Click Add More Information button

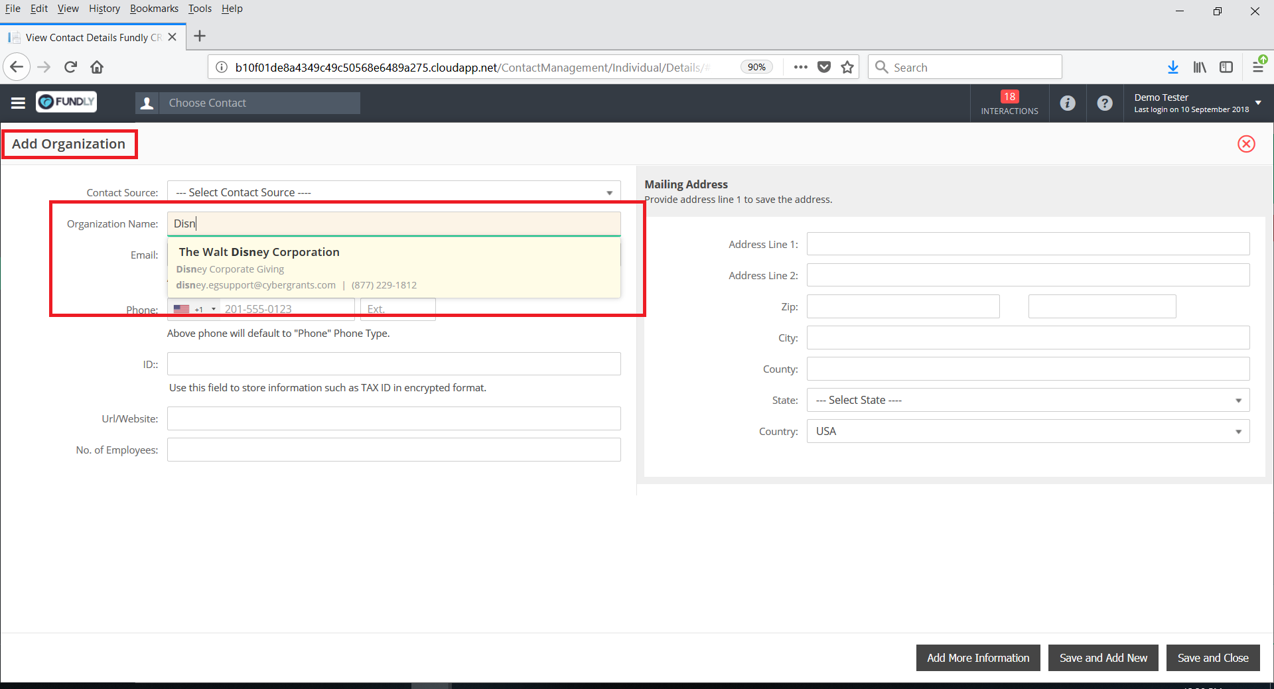(978, 658)
